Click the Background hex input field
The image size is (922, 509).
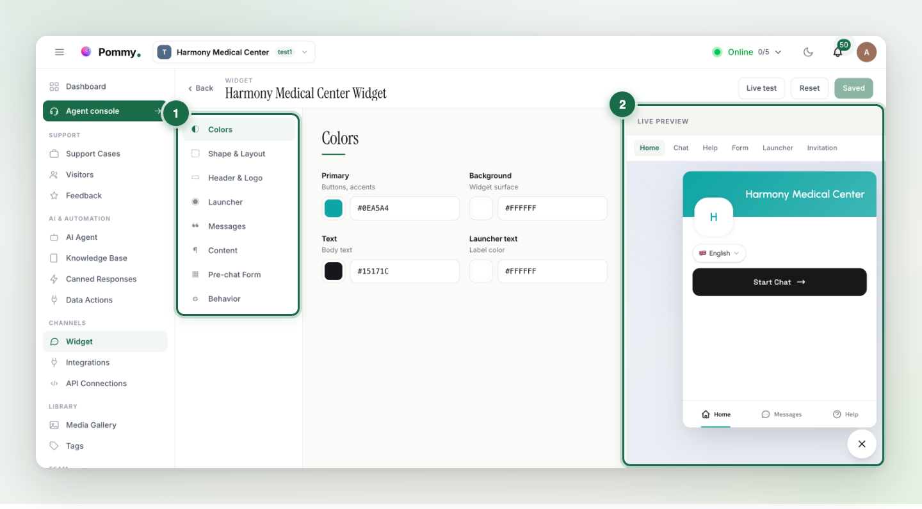[x=553, y=208]
